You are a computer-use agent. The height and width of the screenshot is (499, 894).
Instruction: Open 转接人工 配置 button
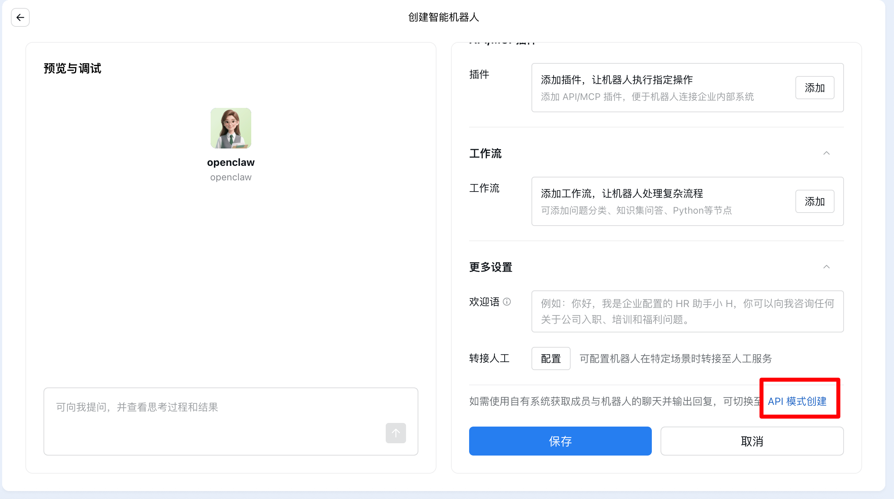click(x=550, y=358)
